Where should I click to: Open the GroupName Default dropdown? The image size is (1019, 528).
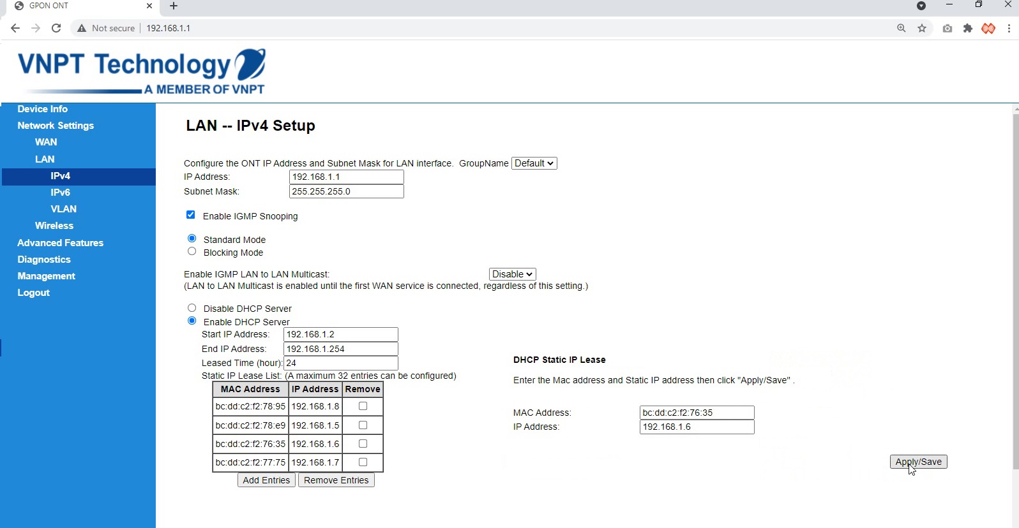(x=534, y=163)
